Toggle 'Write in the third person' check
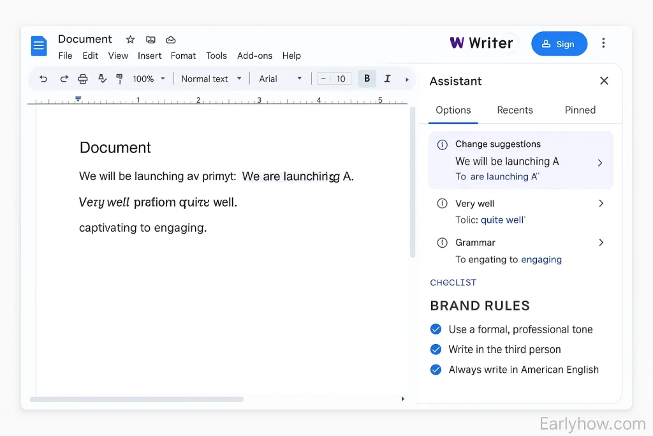This screenshot has width=653, height=436. pyautogui.click(x=436, y=349)
